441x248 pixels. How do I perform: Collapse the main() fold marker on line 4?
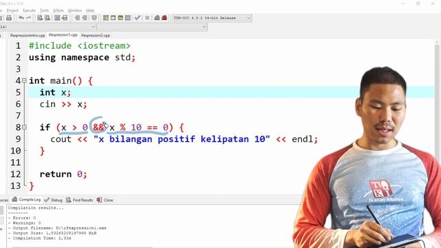(25, 81)
